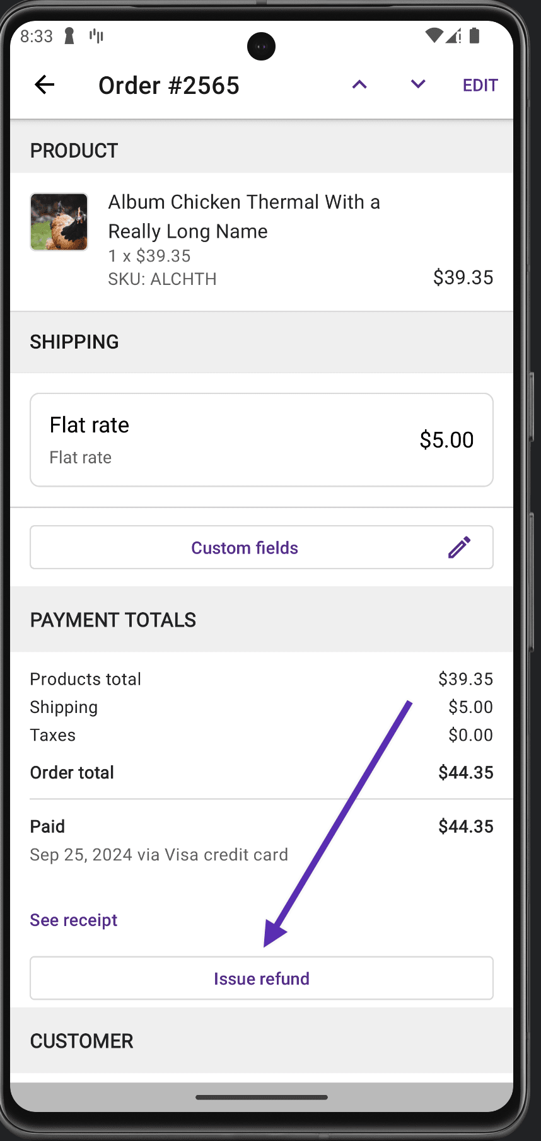541x1141 pixels.
Task: Tap the vibration status icon
Action: point(95,36)
